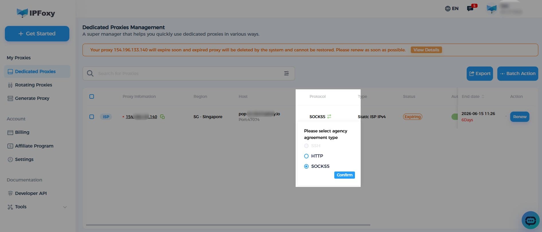Viewport: 542px width, 232px height.
Task: Focus the Search for Proxies field
Action: pyautogui.click(x=189, y=73)
